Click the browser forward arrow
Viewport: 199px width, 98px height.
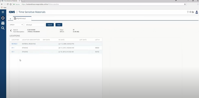coord(5,4)
